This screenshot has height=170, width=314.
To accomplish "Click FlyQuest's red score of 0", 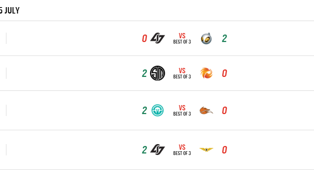I will [224, 150].
